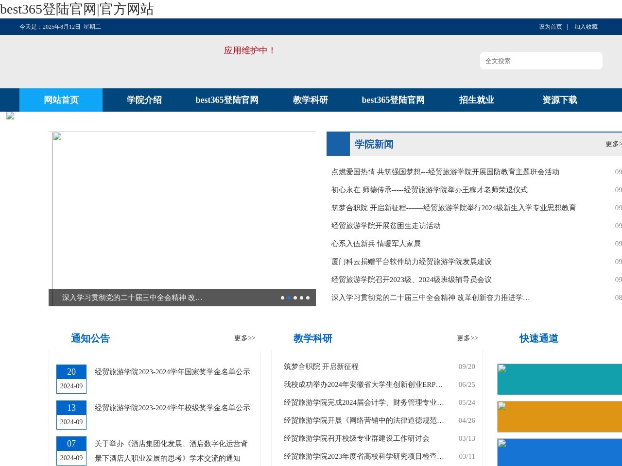The image size is (622, 466).
Task: Click the orange quick channel banner
Action: pyautogui.click(x=558, y=416)
